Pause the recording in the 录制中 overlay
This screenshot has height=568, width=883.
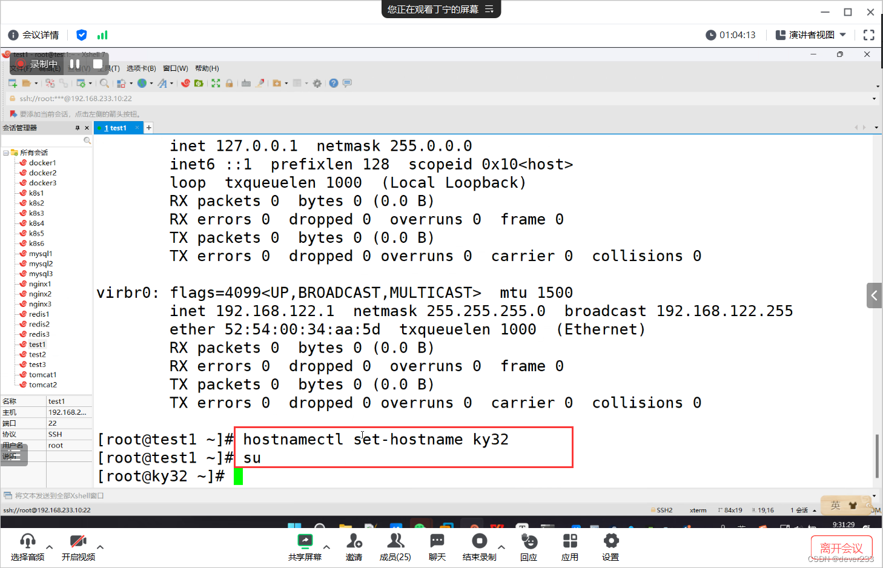75,63
